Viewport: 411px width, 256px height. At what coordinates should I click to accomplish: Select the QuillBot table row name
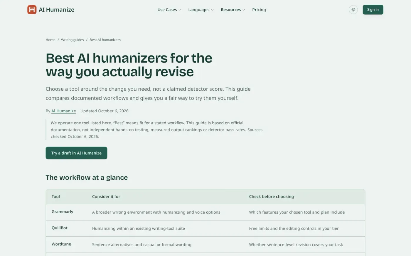coord(60,228)
